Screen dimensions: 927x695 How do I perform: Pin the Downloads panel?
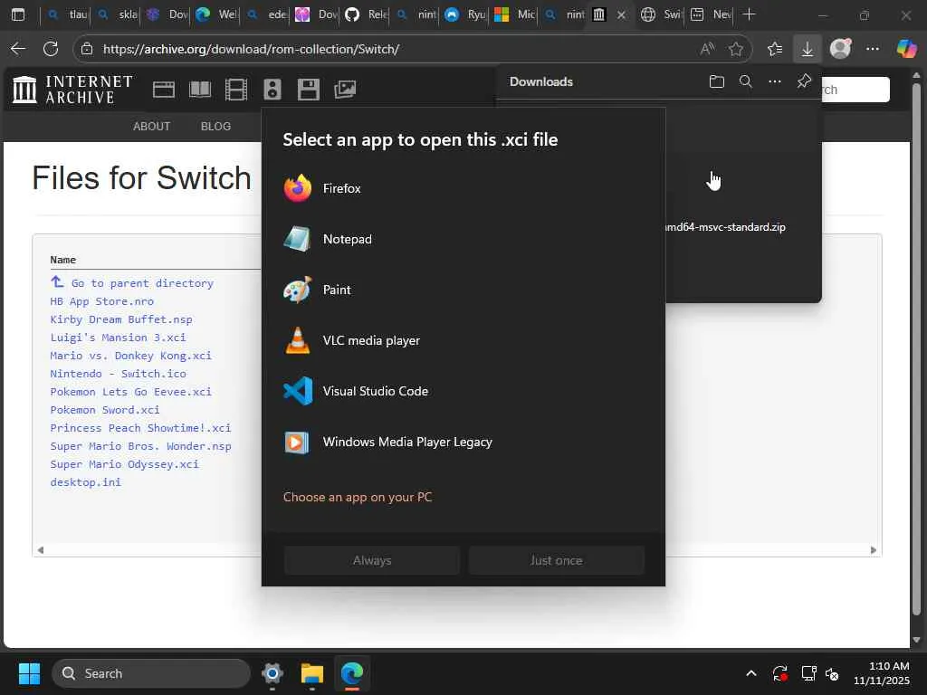[804, 81]
